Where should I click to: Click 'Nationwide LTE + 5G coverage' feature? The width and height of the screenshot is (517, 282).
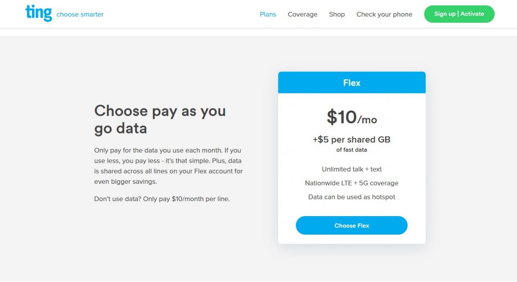point(352,183)
